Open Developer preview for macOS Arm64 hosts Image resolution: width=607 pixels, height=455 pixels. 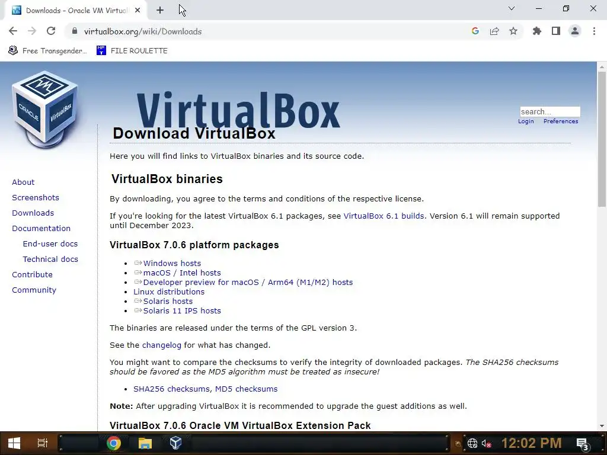click(x=248, y=283)
